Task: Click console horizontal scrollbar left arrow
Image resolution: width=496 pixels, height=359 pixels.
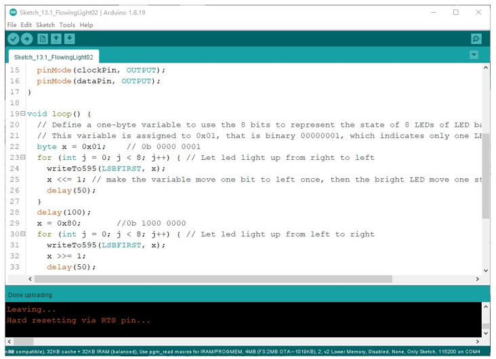Action: click(9, 341)
